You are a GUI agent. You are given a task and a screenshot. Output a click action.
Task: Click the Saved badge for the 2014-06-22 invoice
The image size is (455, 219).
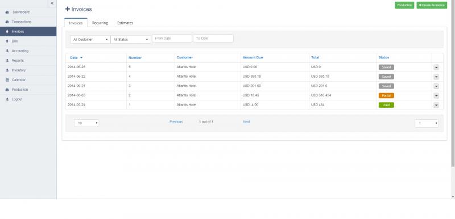tap(386, 77)
